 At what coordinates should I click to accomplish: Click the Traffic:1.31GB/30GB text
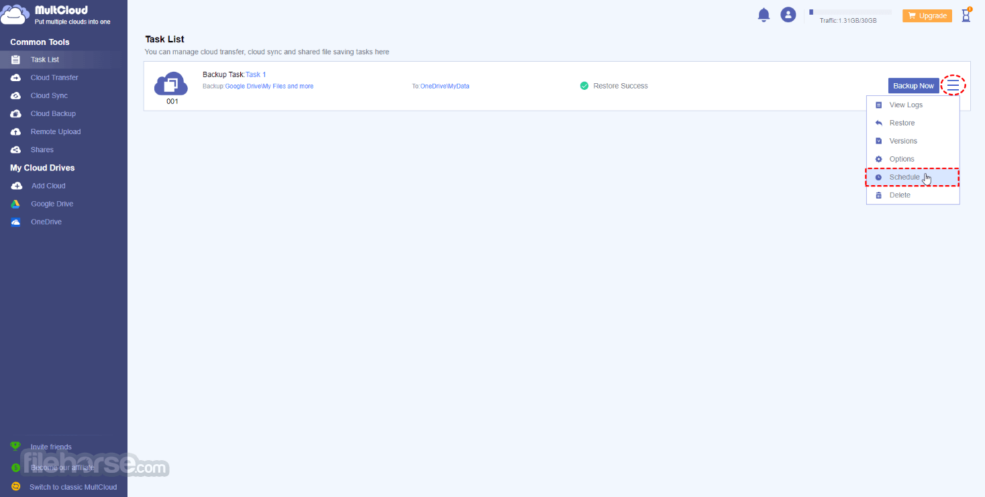848,21
